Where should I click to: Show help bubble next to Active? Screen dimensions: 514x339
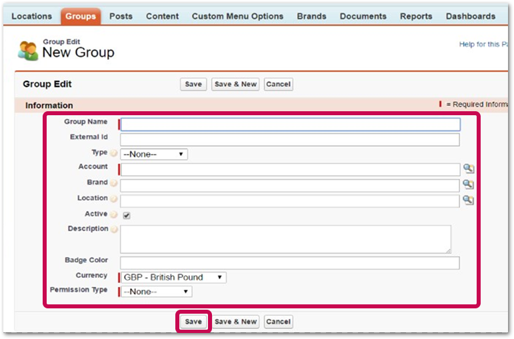(x=113, y=214)
